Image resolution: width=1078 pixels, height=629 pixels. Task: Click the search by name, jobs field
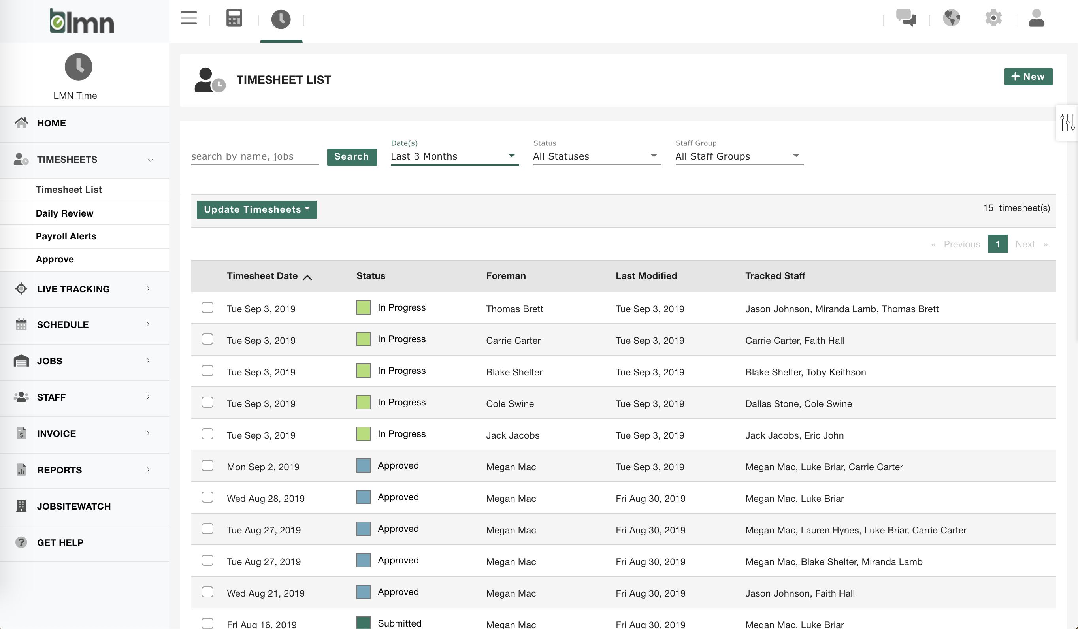pyautogui.click(x=254, y=156)
